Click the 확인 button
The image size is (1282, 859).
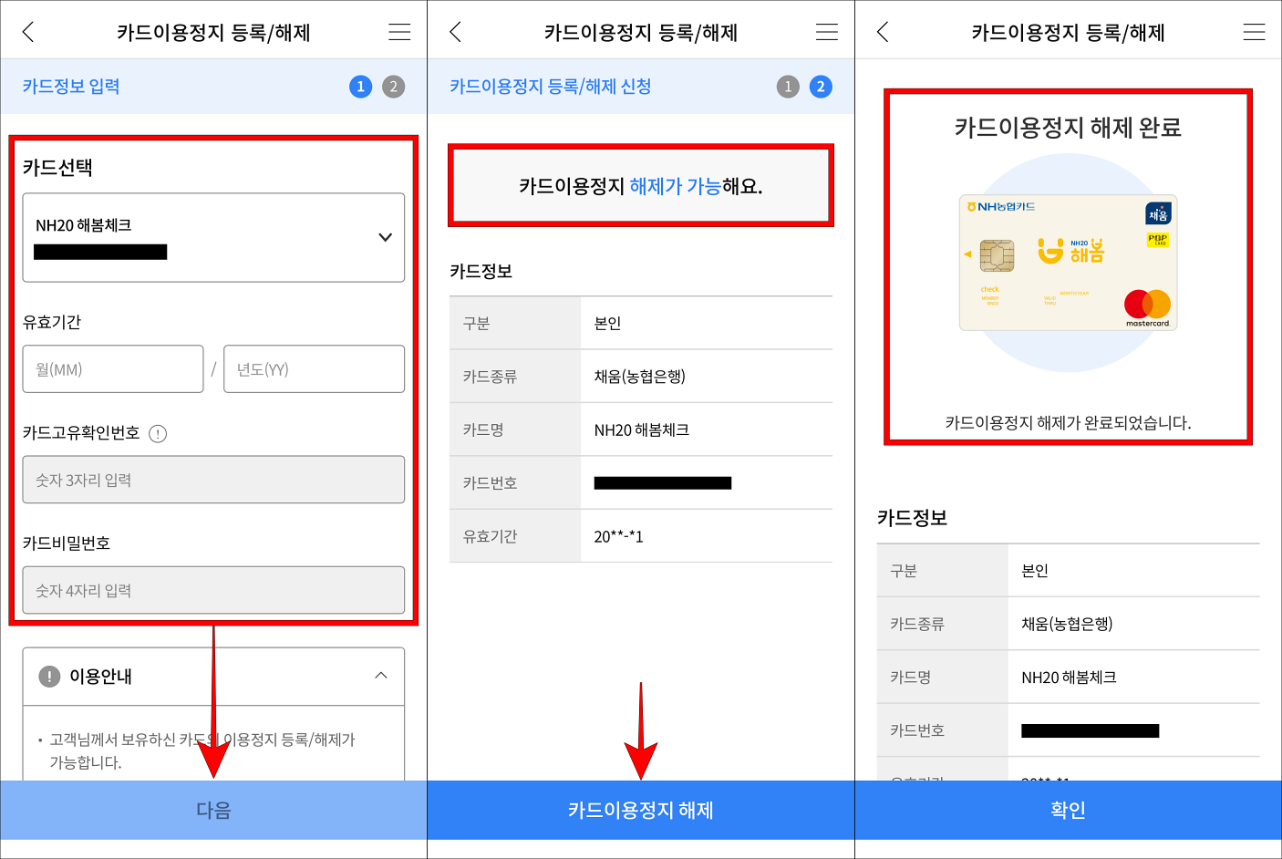[1068, 810]
